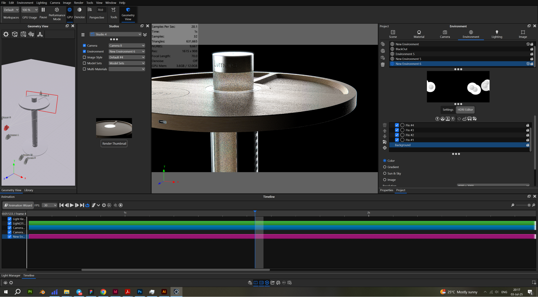The image size is (538, 297).
Task: Open the Lighting tab icon in Project panel
Action: click(496, 32)
